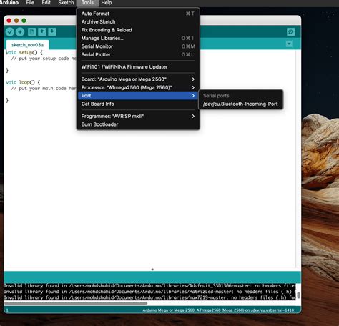This screenshot has width=339, height=326.
Task: Click the MatrizLed-master console line
Action: click(149, 292)
